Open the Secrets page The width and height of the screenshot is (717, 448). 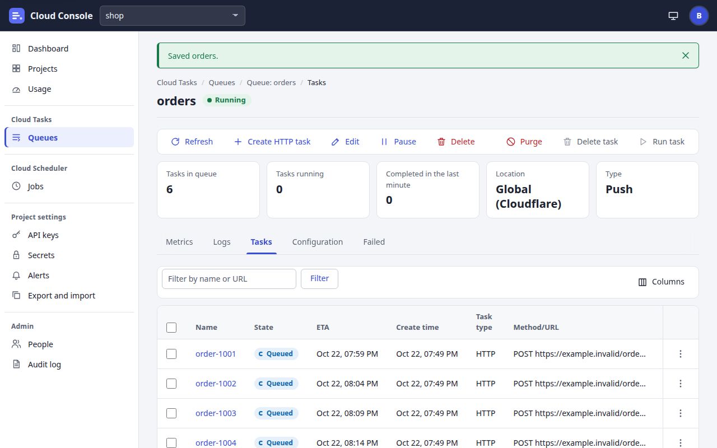point(69,255)
